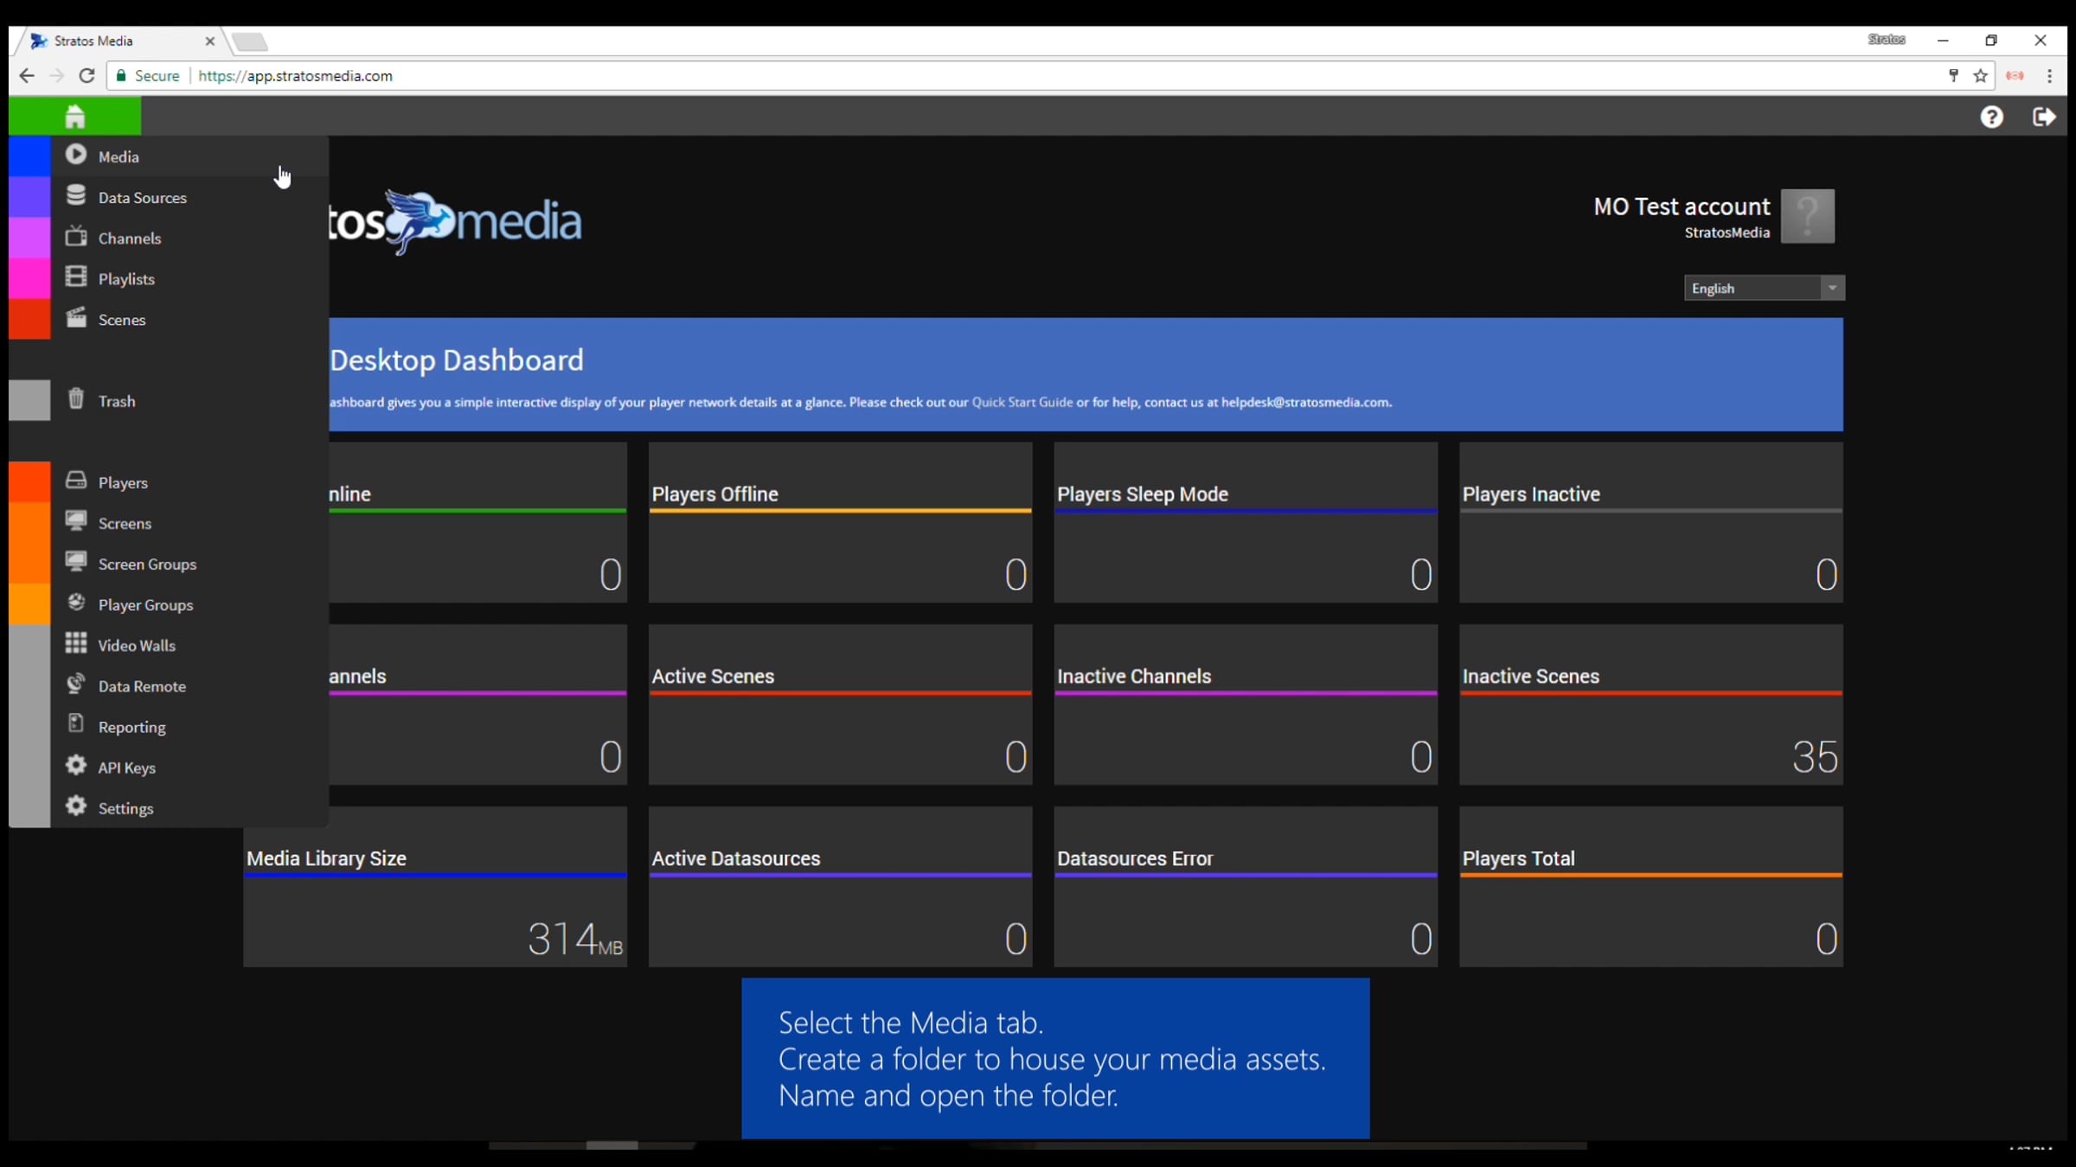
Task: Click the key icon in address bar
Action: pyautogui.click(x=1953, y=76)
